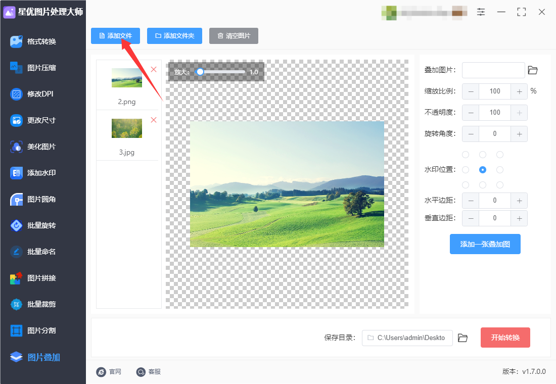Select the 修改DPI tool in sidebar
The height and width of the screenshot is (384, 556).
tap(32, 94)
